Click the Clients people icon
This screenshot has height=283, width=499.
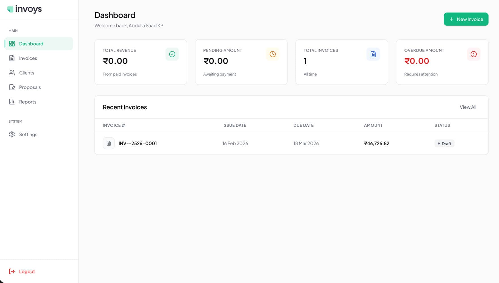point(12,72)
